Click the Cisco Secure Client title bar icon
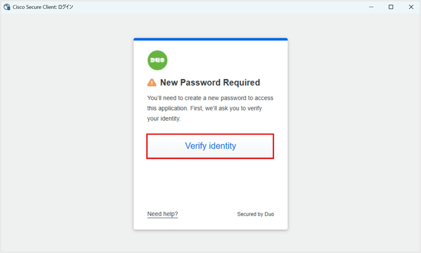 pos(7,7)
